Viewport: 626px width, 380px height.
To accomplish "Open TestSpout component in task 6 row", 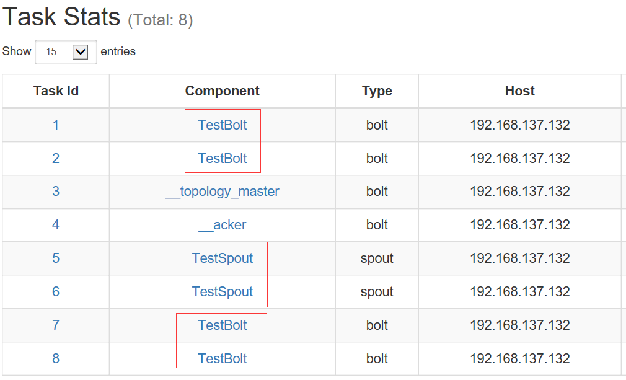I will click(223, 292).
